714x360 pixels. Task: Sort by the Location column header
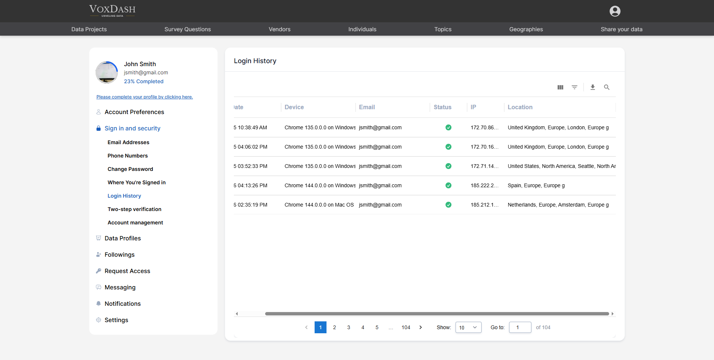coord(520,107)
